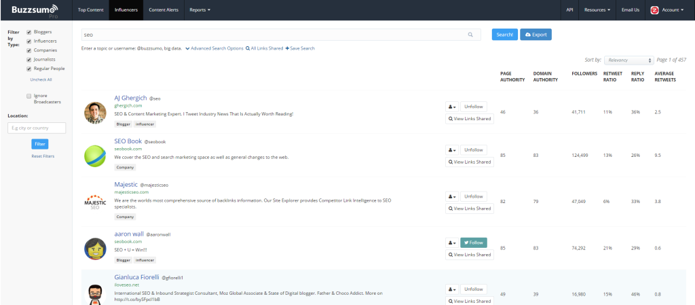Image resolution: width=695 pixels, height=305 pixels.
Task: Click Reset Filters link
Action: 43,156
